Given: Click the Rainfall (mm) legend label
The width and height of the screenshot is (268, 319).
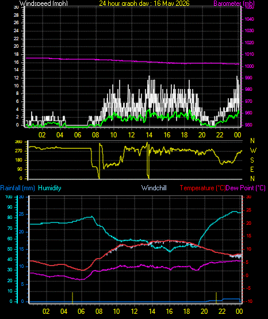Looking at the screenshot, I should 17,188.
